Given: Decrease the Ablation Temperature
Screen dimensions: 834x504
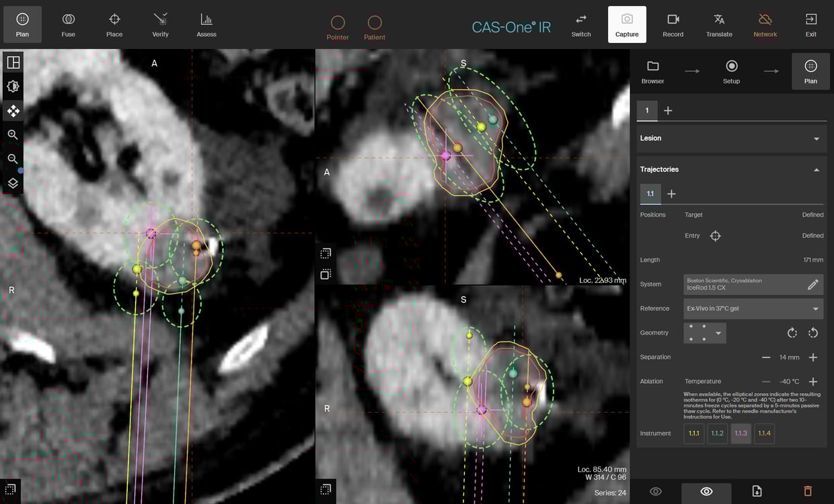Looking at the screenshot, I should (x=766, y=382).
